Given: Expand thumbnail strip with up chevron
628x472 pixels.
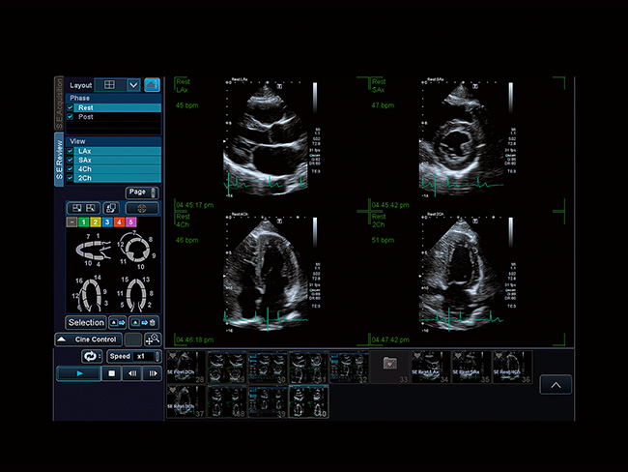Looking at the screenshot, I should (556, 384).
